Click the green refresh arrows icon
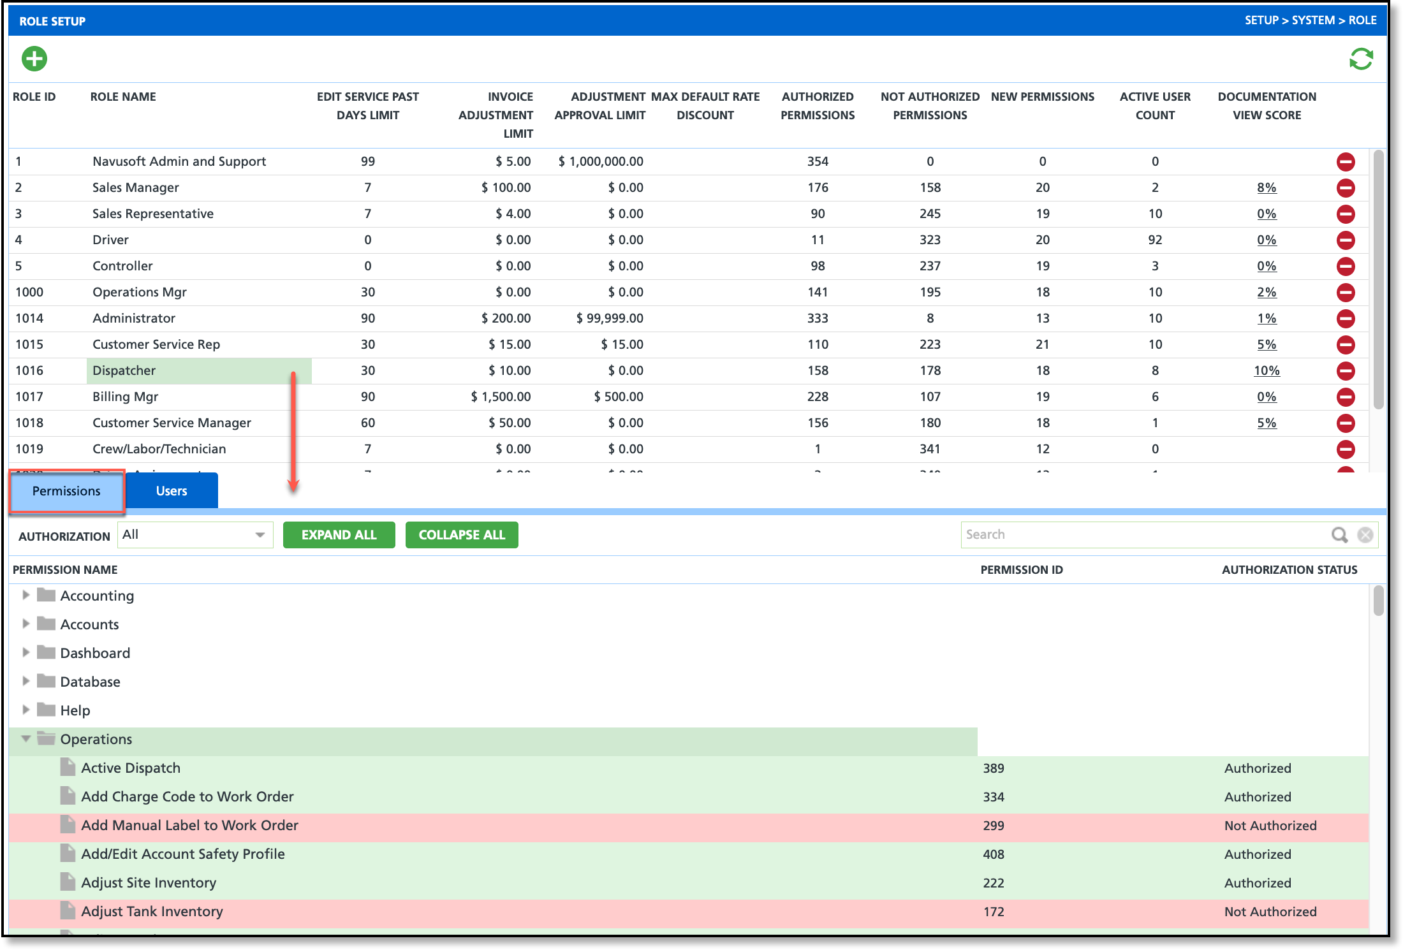This screenshot has height=950, width=1403. click(1360, 59)
